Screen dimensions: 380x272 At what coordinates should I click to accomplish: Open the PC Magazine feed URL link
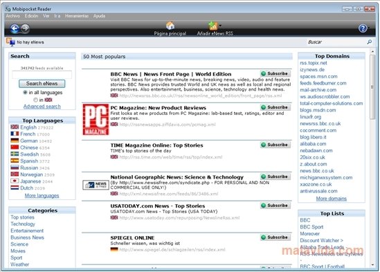(168, 125)
